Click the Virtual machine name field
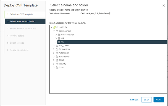 point(111,13)
